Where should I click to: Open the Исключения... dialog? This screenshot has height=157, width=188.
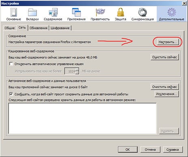166,94
